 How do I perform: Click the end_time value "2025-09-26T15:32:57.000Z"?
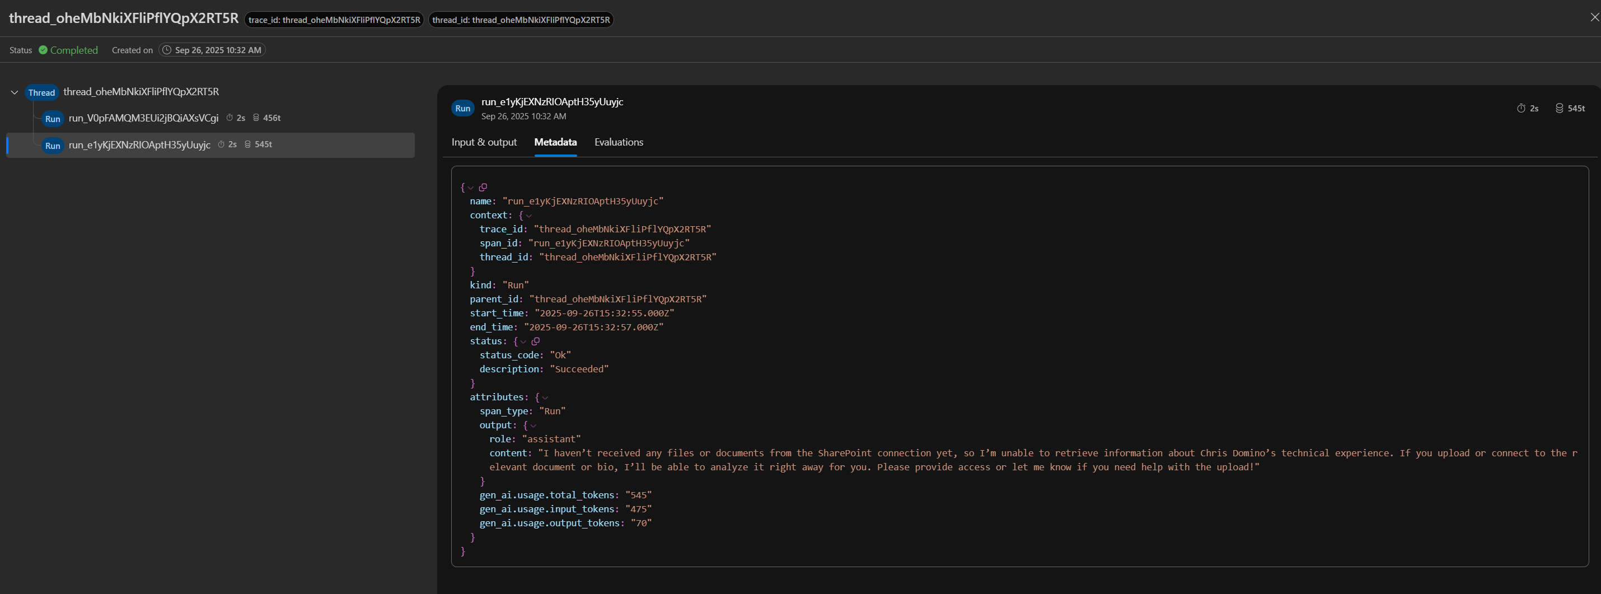point(594,328)
